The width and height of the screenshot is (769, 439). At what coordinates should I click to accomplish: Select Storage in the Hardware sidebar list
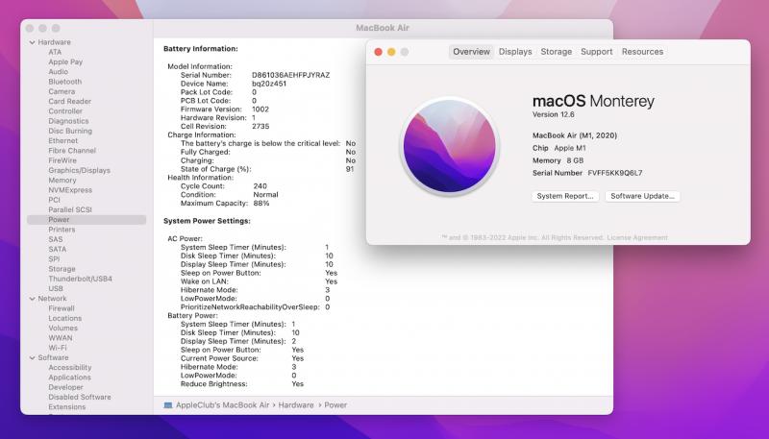click(62, 269)
